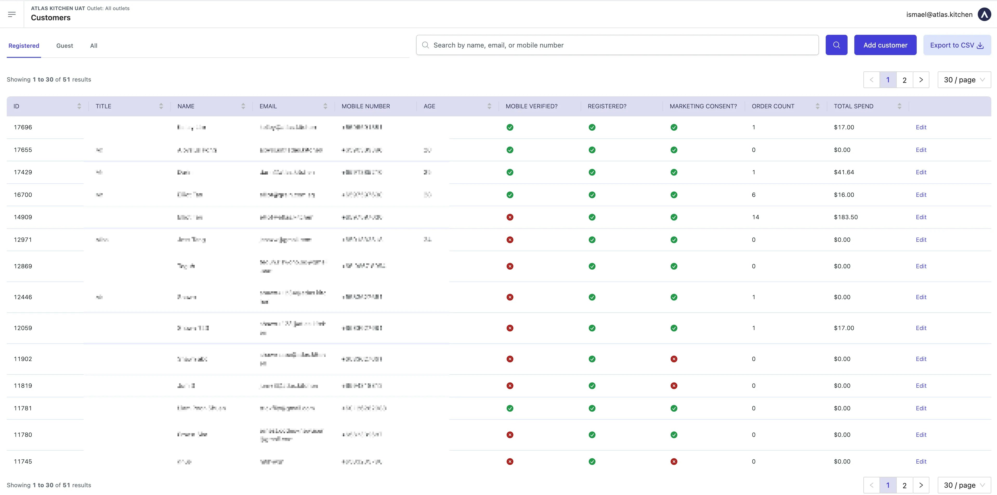
Task: Click the download icon on Export to CSV
Action: pyautogui.click(x=980, y=45)
